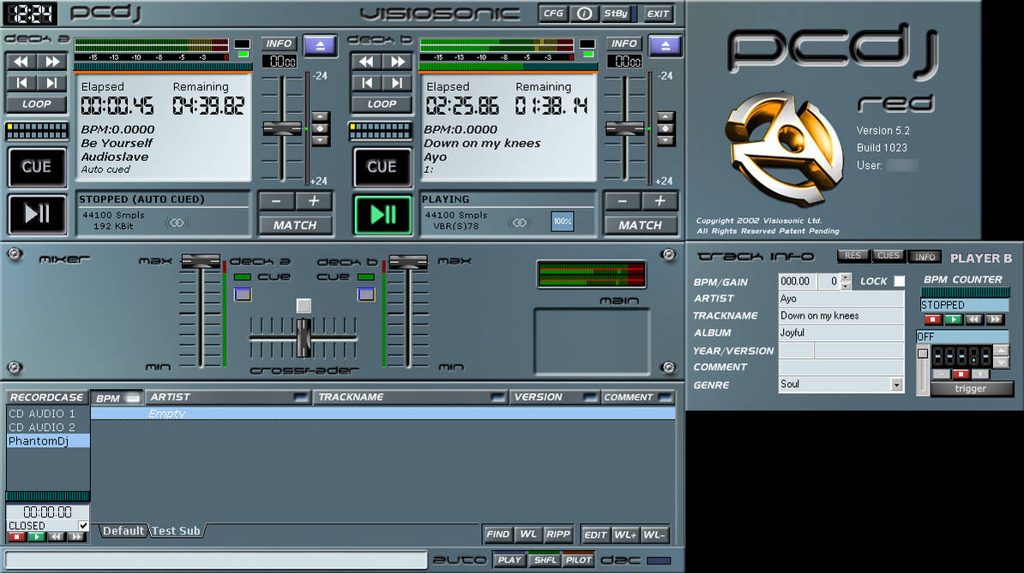
Task: Nudge deck B pitch down arrow
Action: tap(666, 140)
